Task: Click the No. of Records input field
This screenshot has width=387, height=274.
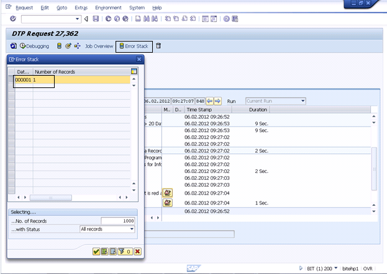Action: click(x=118, y=221)
